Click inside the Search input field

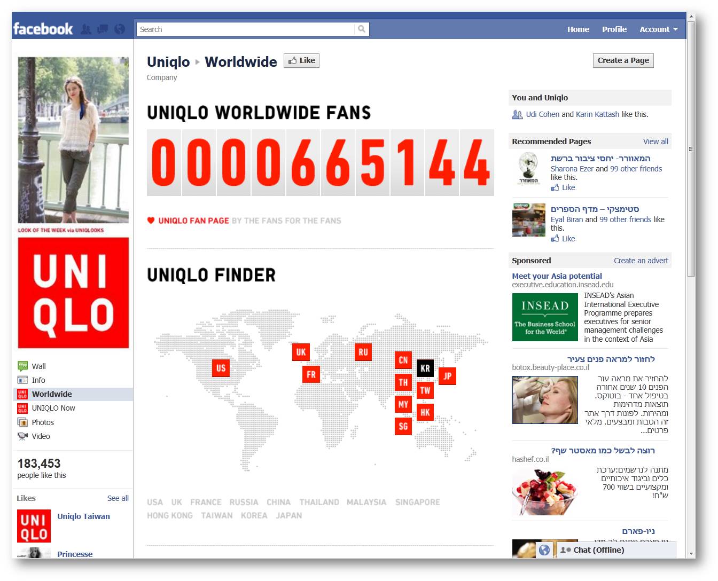coord(246,29)
